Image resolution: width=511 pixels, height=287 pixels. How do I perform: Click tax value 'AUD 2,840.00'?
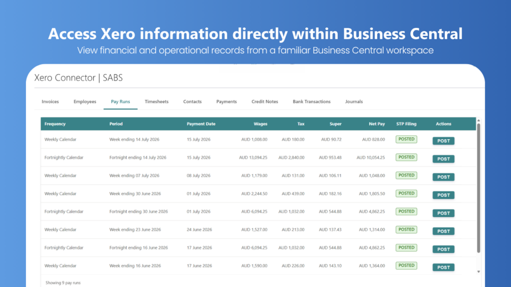[x=291, y=157]
